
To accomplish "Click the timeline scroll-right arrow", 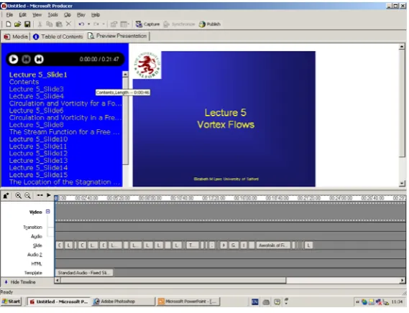I will coord(403,281).
